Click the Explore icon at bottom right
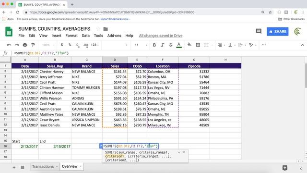 click(285, 168)
